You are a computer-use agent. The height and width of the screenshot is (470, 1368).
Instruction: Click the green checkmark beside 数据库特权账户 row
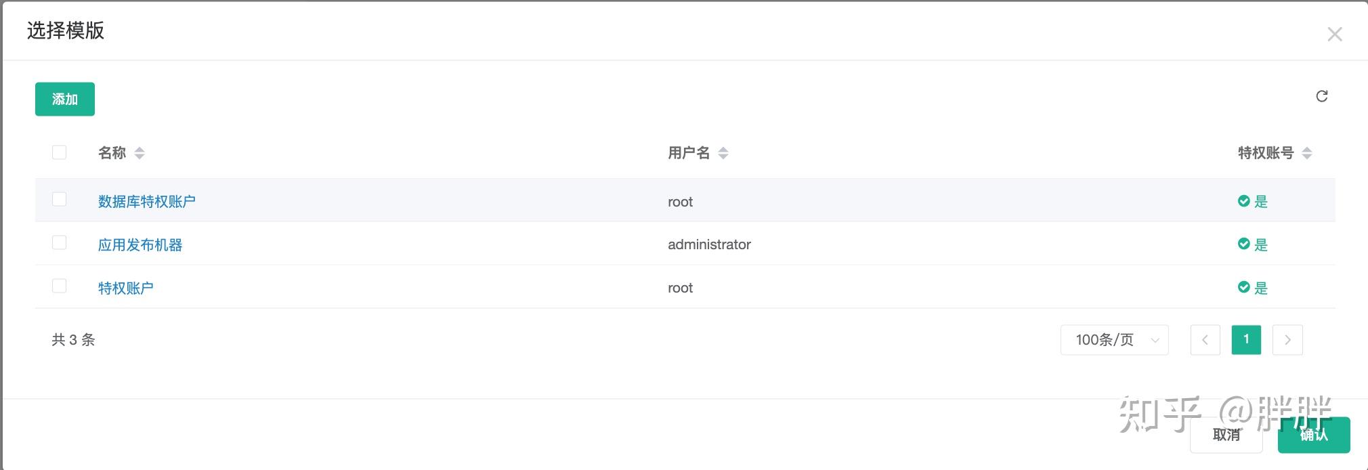[1244, 201]
